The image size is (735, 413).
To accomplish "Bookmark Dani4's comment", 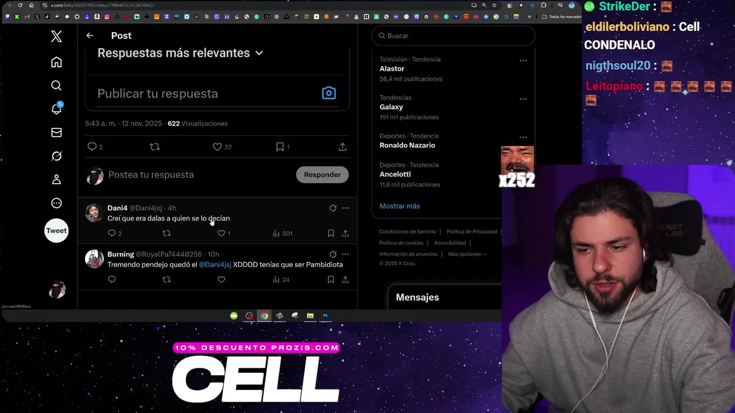I will click(x=331, y=233).
